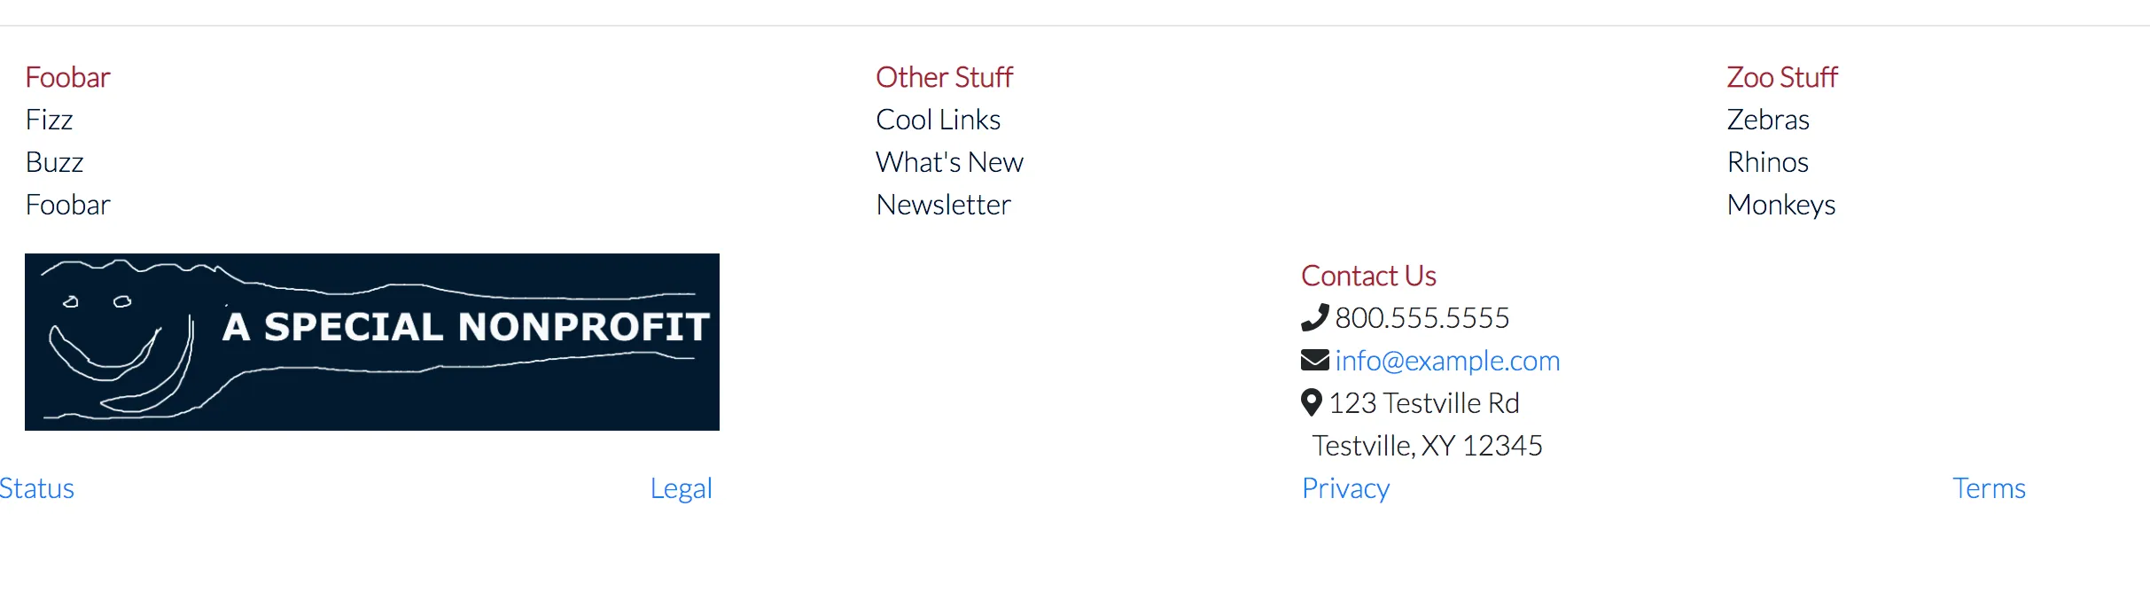2150x592 pixels.
Task: Open the A Special Nonprofit logo image
Action: click(x=372, y=342)
